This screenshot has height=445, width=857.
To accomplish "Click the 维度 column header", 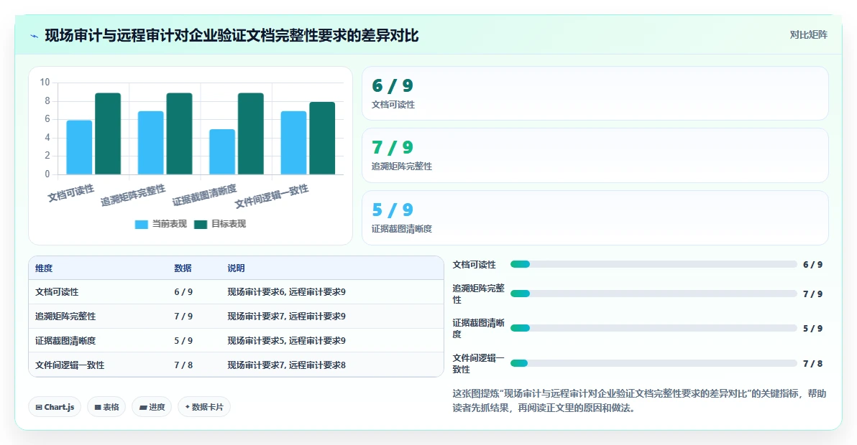I will pyautogui.click(x=45, y=268).
